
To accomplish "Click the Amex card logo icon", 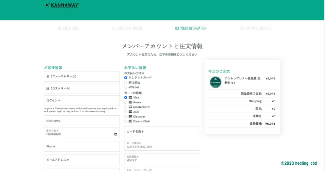I will tap(130, 102).
